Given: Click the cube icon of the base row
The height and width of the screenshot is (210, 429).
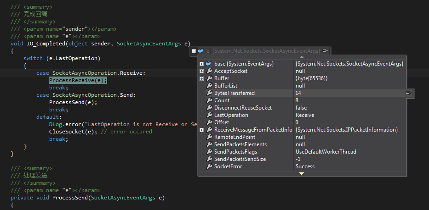Looking at the screenshot, I should pyautogui.click(x=208, y=64).
